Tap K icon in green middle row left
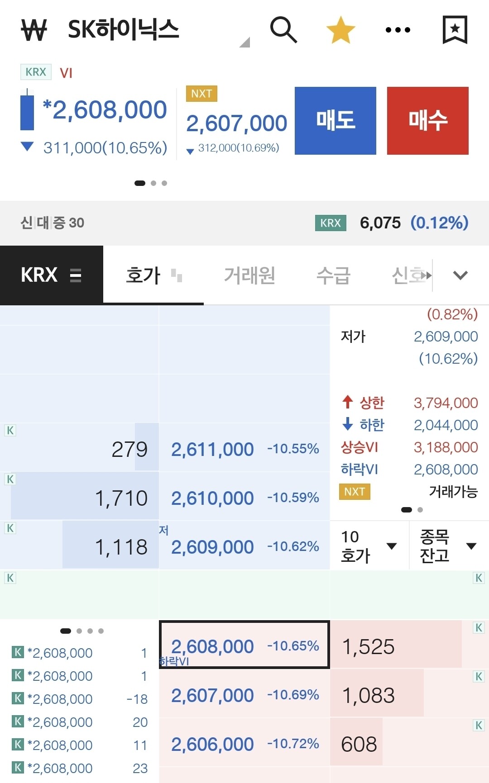This screenshot has width=489, height=783. 10,578
